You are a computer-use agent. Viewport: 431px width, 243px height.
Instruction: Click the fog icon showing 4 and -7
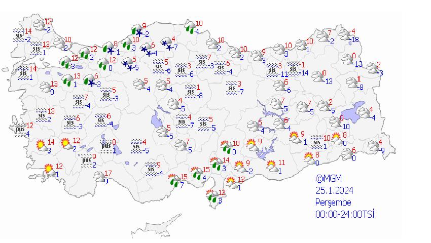coord(182,121)
